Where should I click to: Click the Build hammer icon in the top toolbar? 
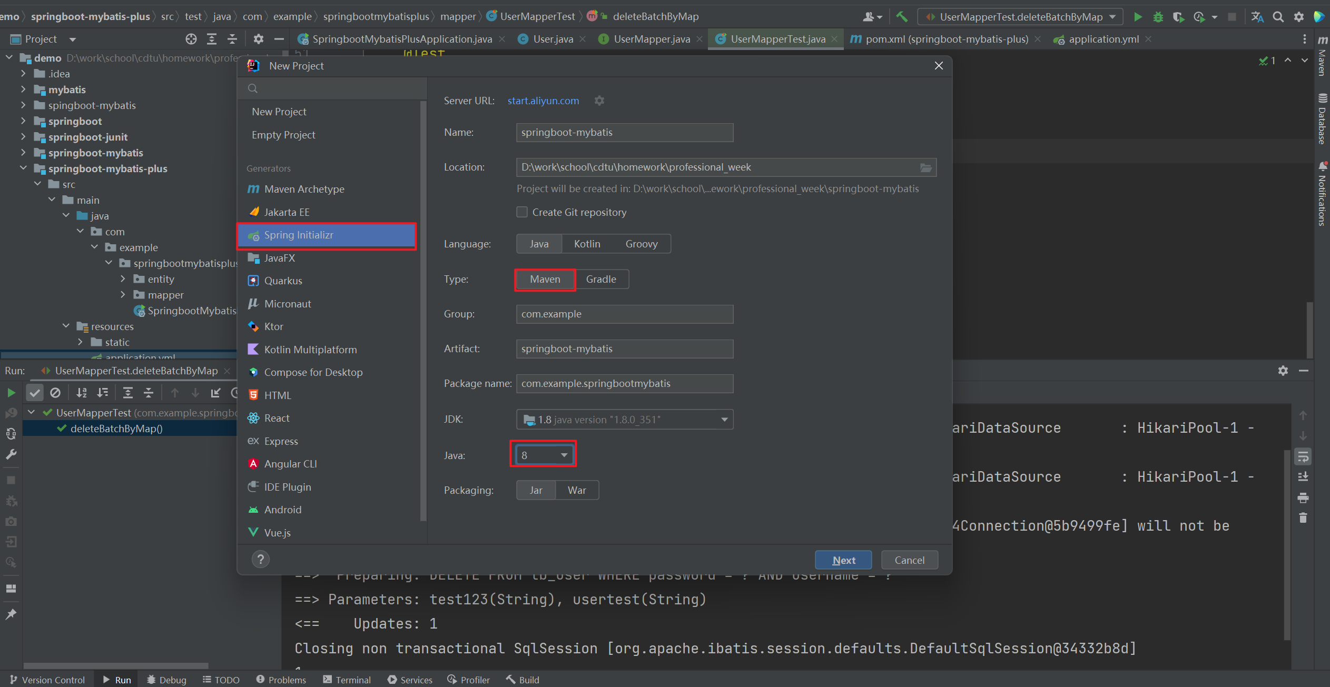(x=902, y=17)
